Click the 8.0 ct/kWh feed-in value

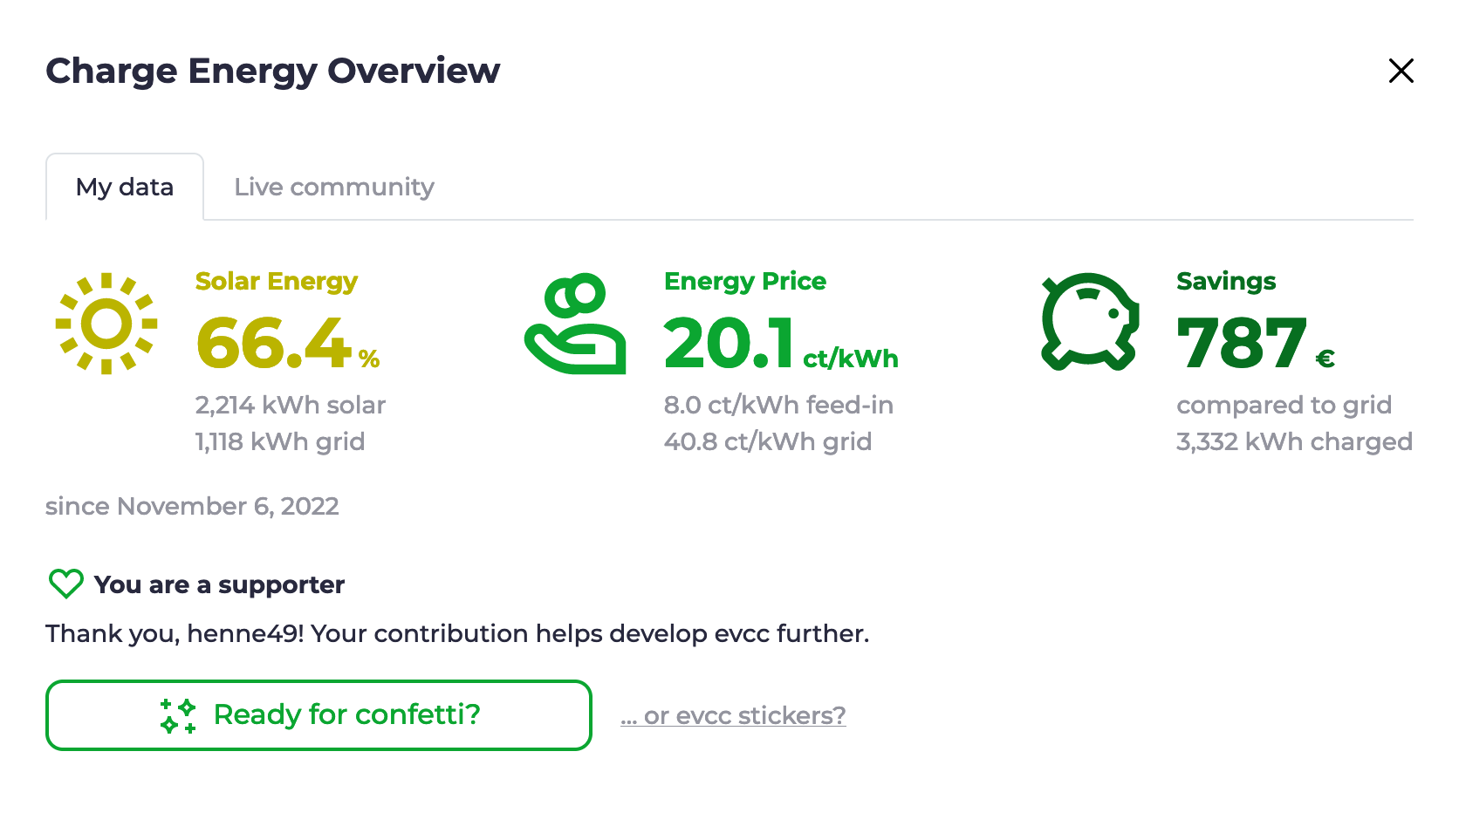778,405
